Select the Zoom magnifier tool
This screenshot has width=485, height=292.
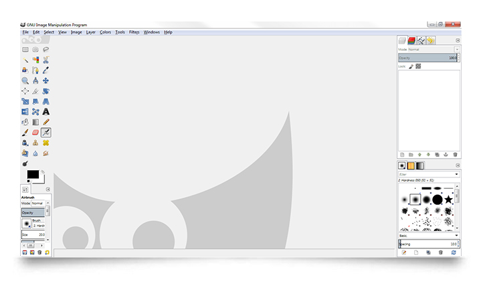(25, 81)
